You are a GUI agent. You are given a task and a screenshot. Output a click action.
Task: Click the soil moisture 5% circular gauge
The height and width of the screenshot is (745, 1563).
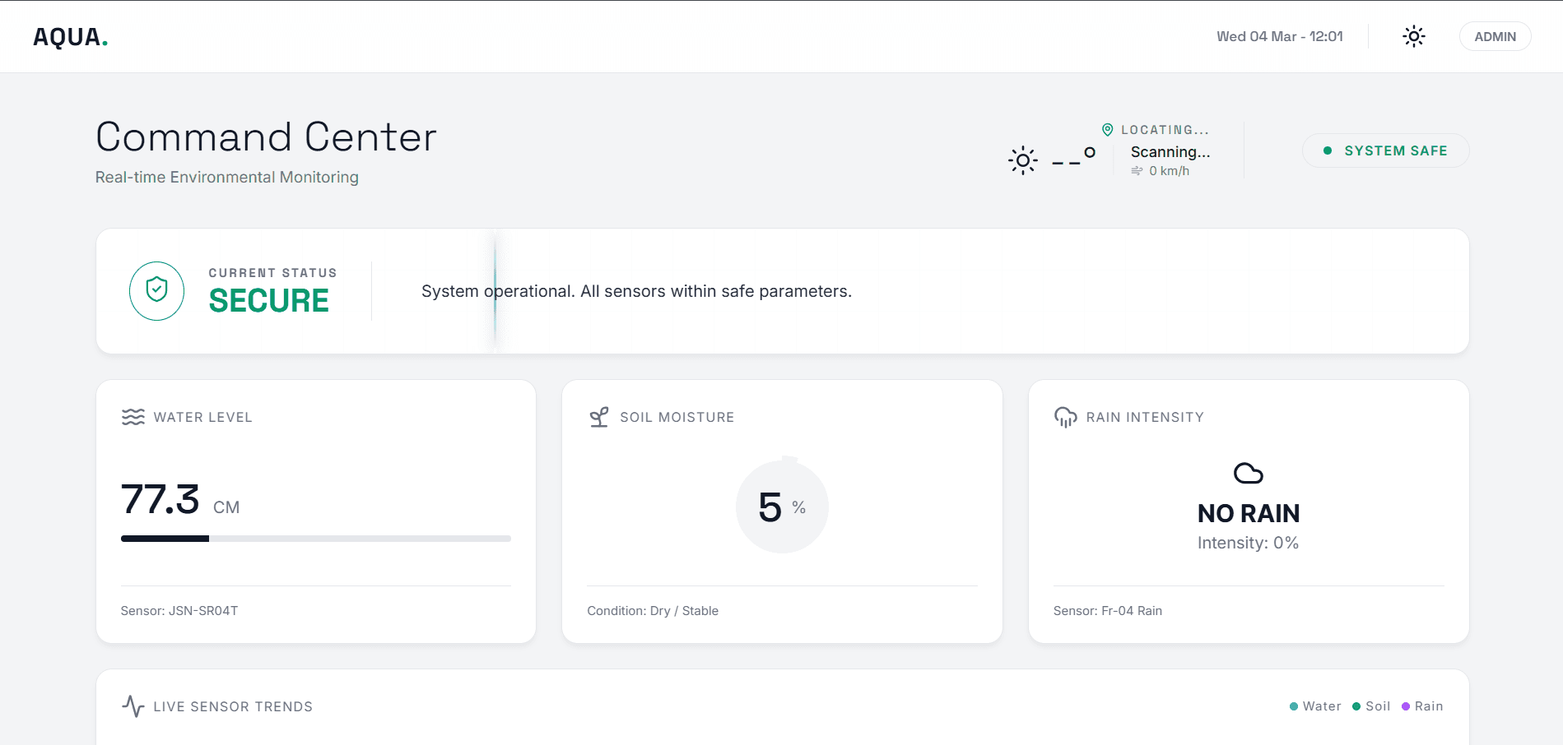point(782,507)
